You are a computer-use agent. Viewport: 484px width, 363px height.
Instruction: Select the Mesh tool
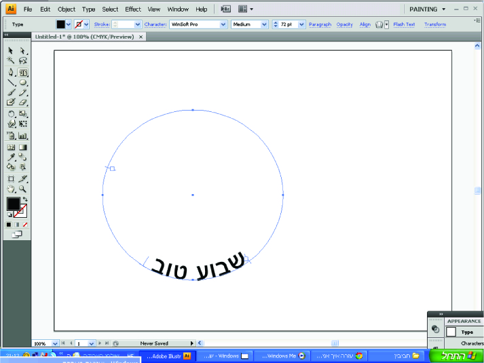[x=11, y=147]
